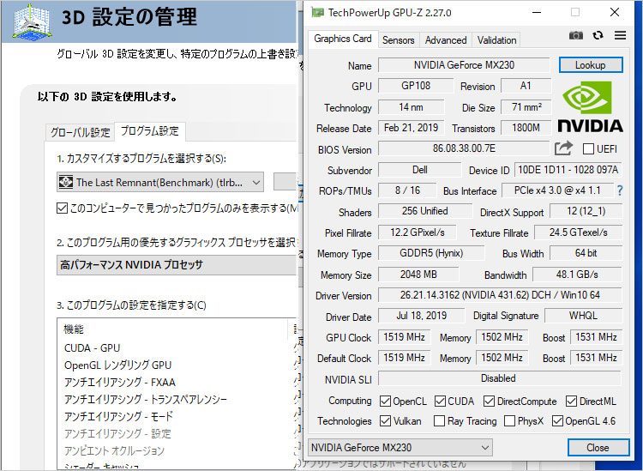The image size is (643, 471).
Task: Toggle the Vulkan checkbox
Action: coord(385,420)
